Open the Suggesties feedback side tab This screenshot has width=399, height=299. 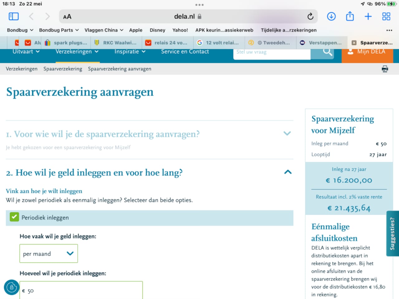pos(392,234)
